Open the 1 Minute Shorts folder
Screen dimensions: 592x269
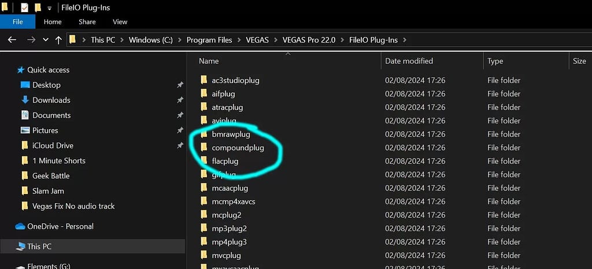pyautogui.click(x=59, y=160)
